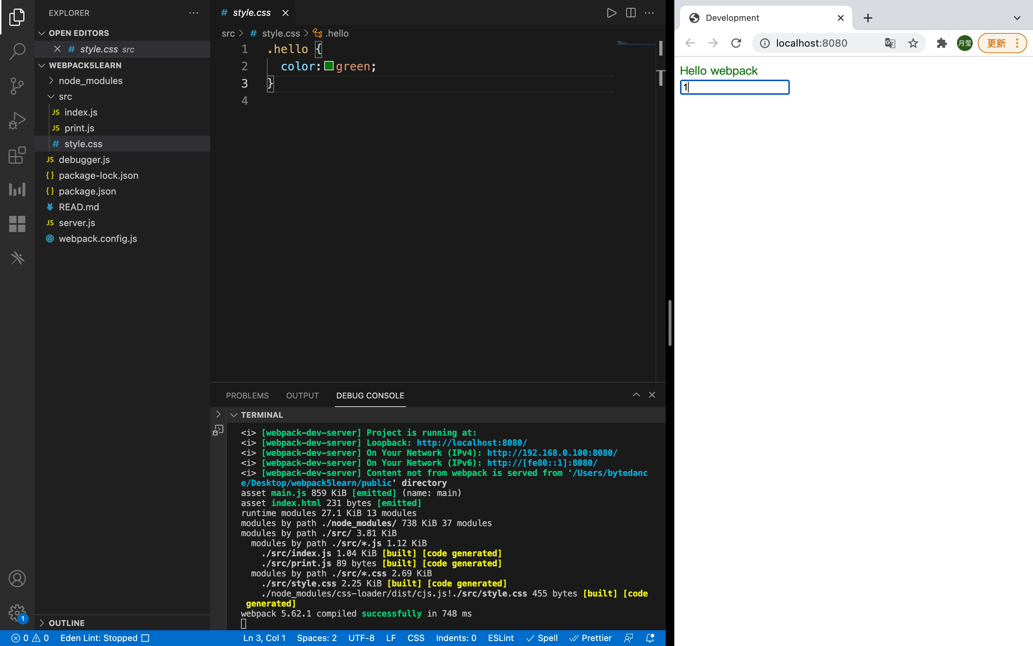Open Chrome extensions puzzle icon

[942, 43]
